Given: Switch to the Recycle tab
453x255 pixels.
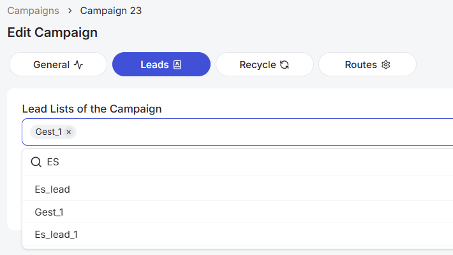Looking at the screenshot, I should pos(265,64).
